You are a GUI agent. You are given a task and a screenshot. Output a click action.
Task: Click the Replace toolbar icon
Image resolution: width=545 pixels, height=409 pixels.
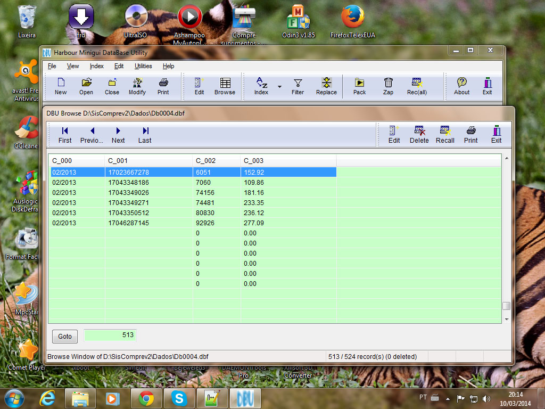point(326,86)
